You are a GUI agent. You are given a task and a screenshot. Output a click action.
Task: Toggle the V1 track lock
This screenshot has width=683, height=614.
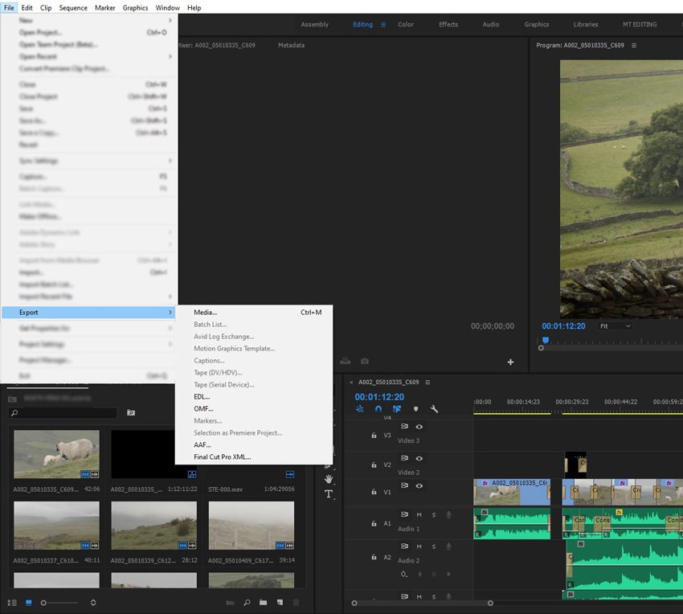[374, 492]
